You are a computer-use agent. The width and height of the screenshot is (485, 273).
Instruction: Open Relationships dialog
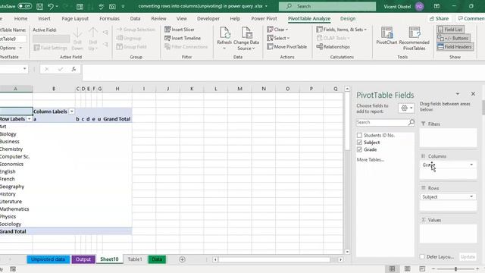tap(333, 47)
